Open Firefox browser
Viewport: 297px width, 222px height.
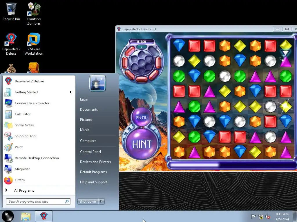[x=39, y=180]
